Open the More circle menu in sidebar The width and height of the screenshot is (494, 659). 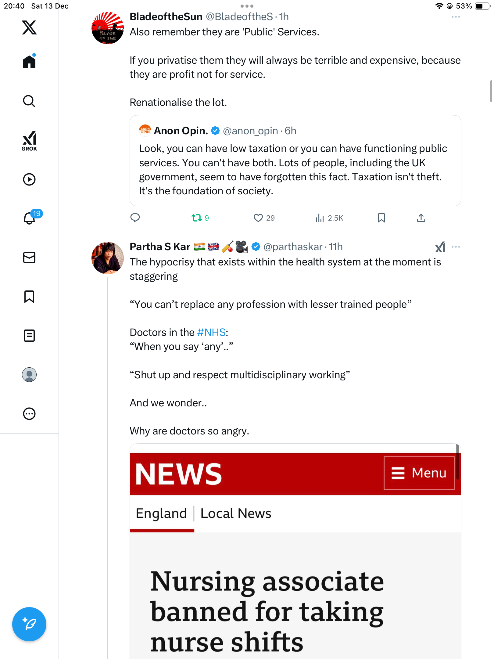click(29, 414)
